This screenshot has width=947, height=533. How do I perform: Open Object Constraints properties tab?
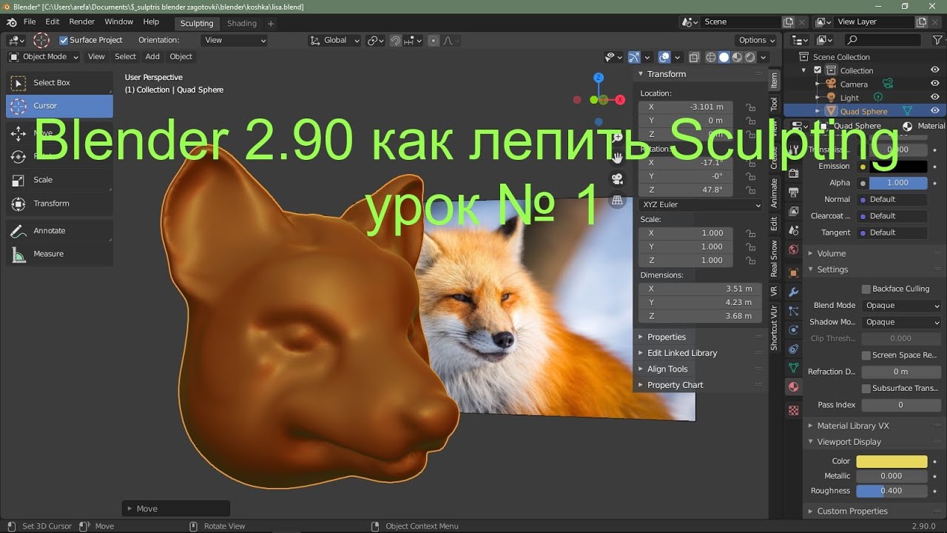(794, 349)
